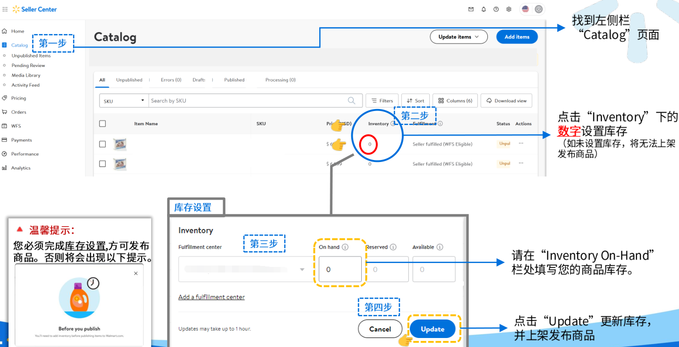Open the help question mark icon
679x347 pixels.
tap(496, 9)
